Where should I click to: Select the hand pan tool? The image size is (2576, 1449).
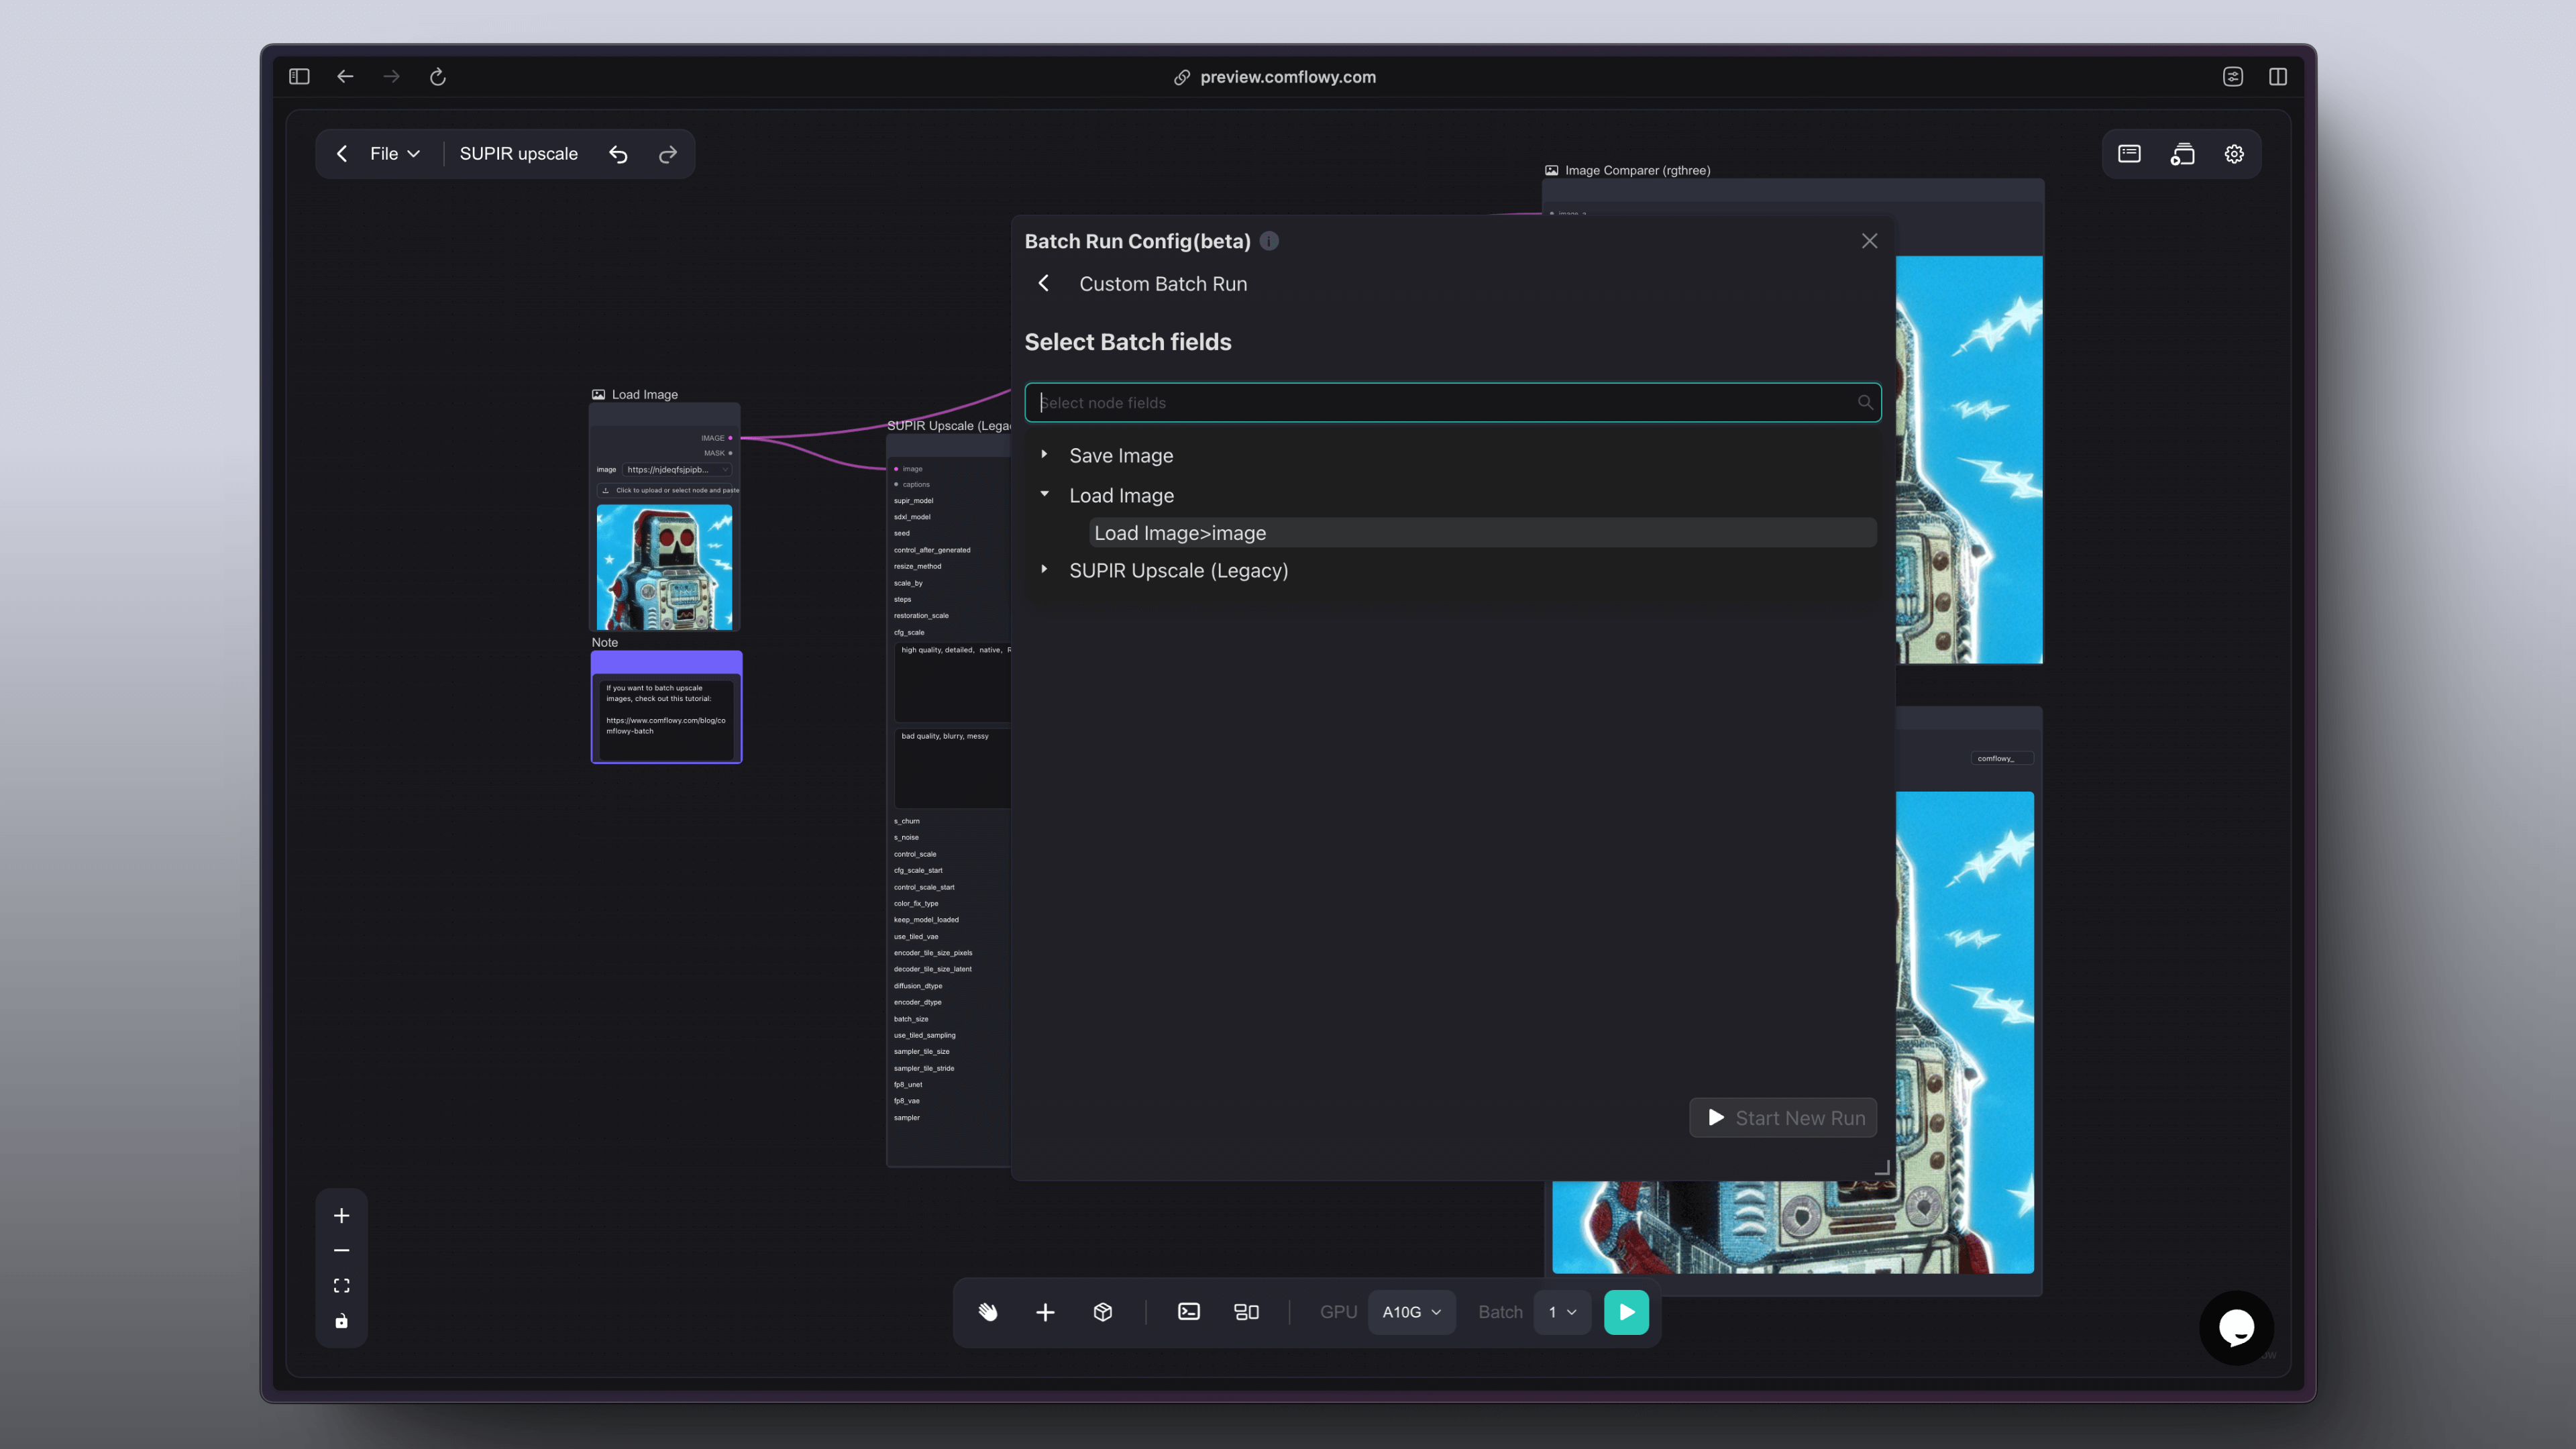(x=987, y=1312)
